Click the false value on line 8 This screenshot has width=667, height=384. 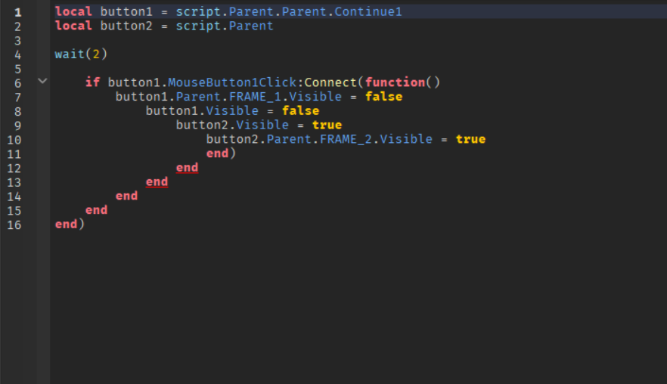pos(301,110)
